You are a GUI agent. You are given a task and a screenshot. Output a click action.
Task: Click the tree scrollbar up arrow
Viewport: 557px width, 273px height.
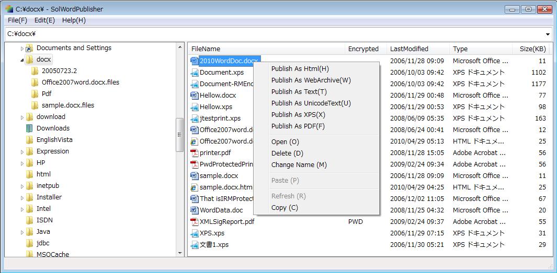pos(179,47)
